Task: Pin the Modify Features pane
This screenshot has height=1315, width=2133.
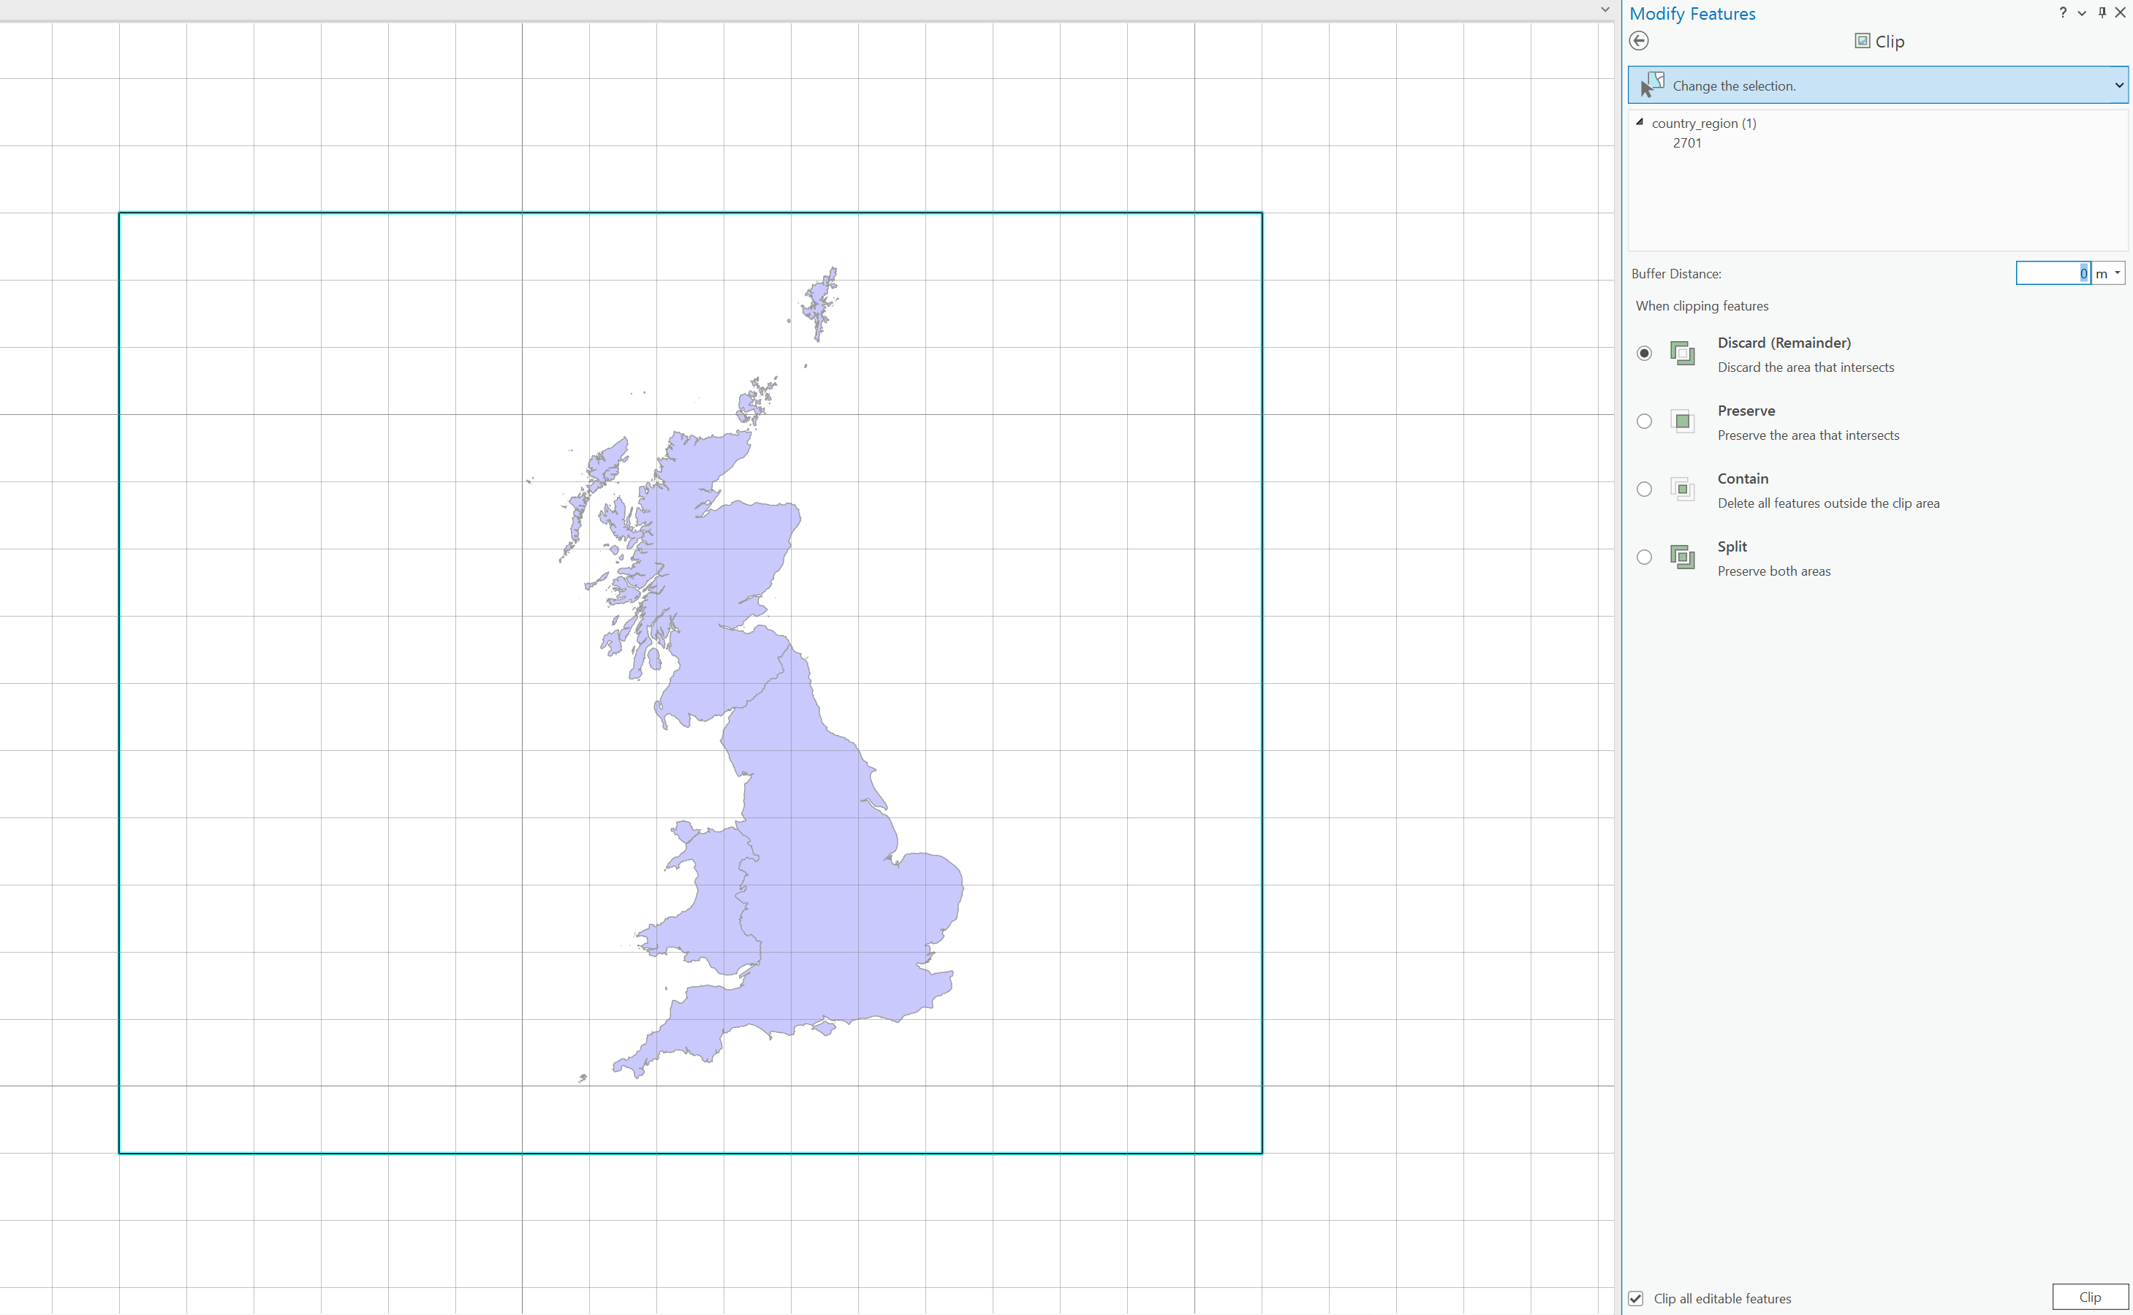Action: (x=2102, y=12)
